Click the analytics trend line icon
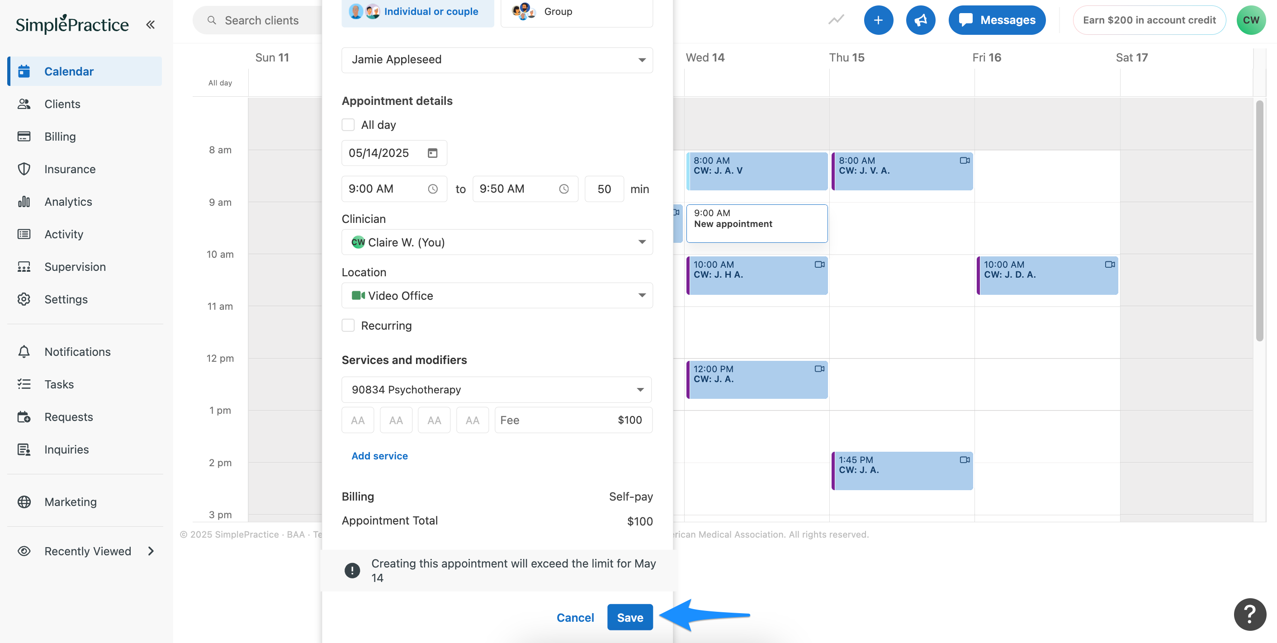Viewport: 1277px width, 643px height. click(836, 20)
